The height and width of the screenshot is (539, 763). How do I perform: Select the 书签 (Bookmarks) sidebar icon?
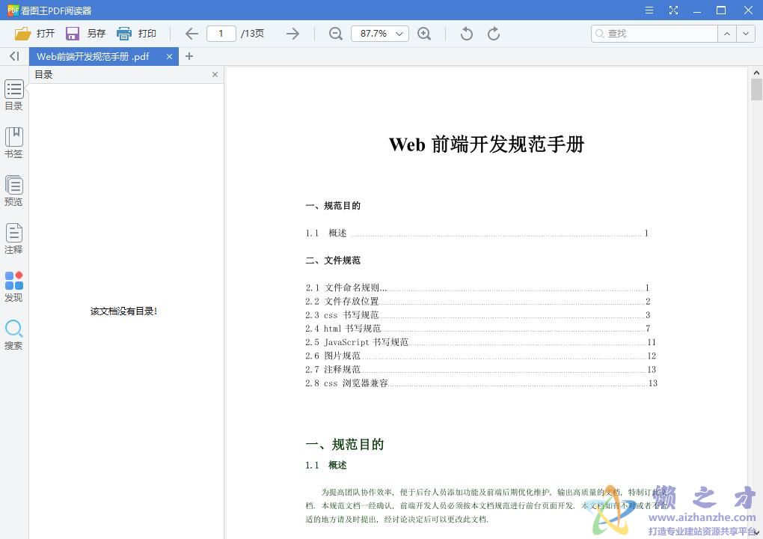(13, 141)
